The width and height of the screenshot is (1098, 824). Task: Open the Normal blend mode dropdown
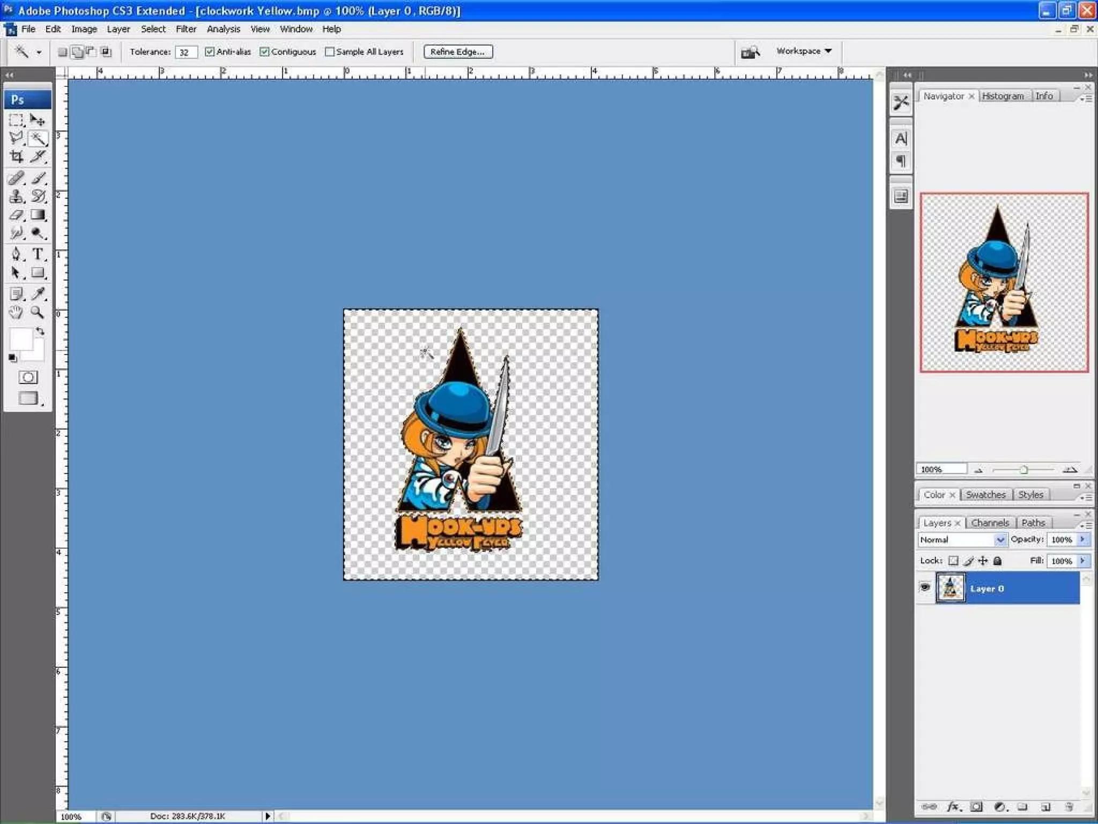coord(1000,540)
